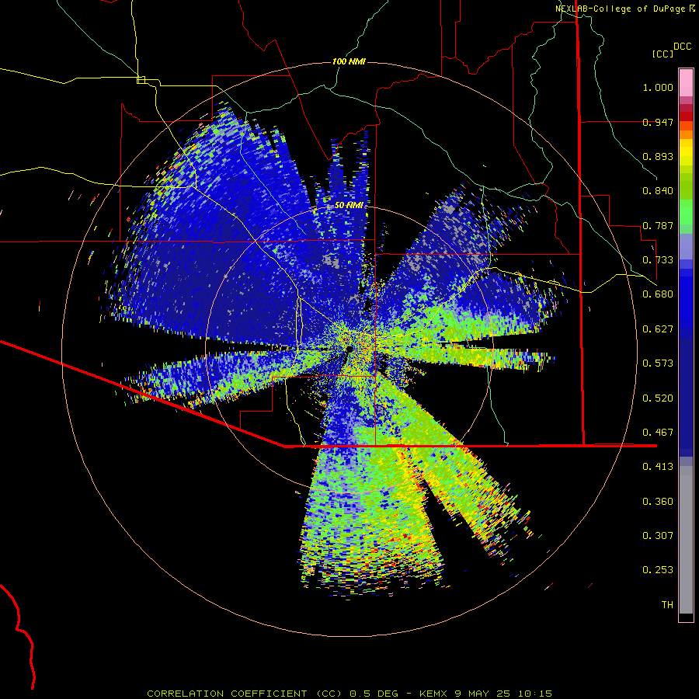This screenshot has height=699, width=699.
Task: Click the Correlation Coefficient KEMX caption
Action: click(x=349, y=694)
